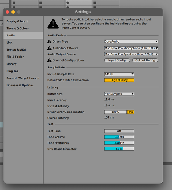Screen dimensions: 172x190
Task: Open the Driver Type CoreAudio dropdown
Action: point(131,41)
